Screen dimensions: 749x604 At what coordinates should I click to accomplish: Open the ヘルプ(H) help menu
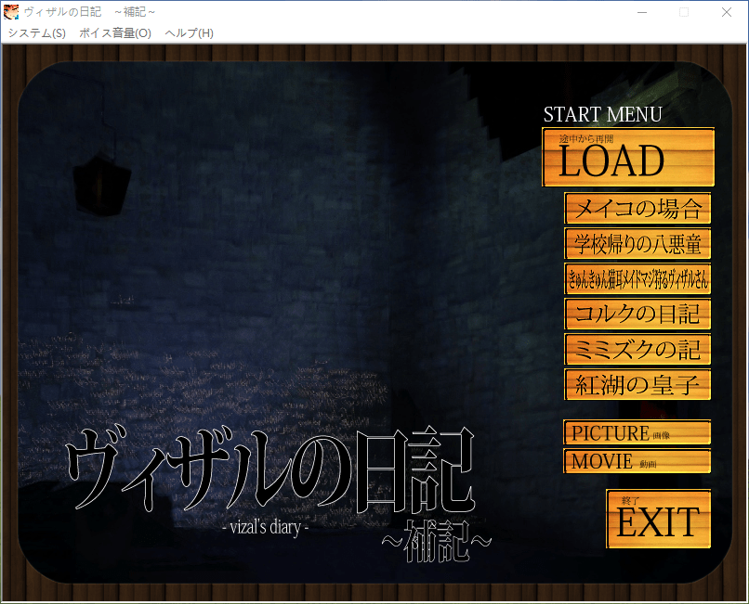189,32
